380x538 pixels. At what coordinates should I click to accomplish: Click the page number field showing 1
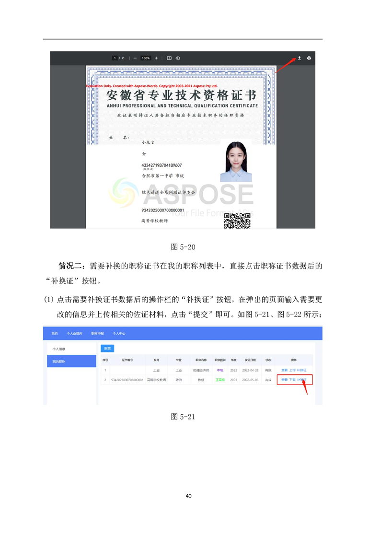coord(115,58)
